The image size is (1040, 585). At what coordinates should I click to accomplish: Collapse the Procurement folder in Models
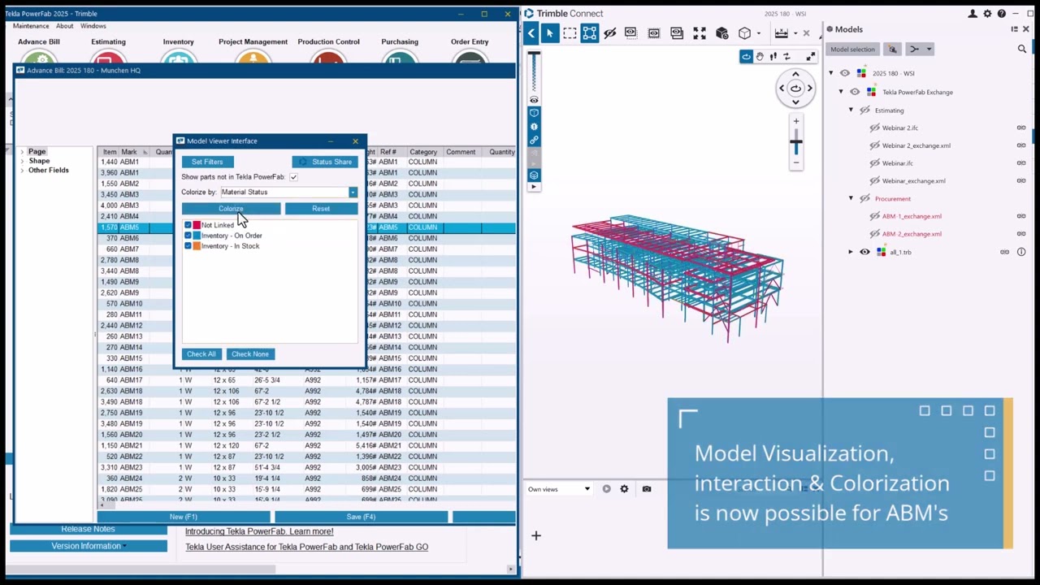tap(851, 198)
